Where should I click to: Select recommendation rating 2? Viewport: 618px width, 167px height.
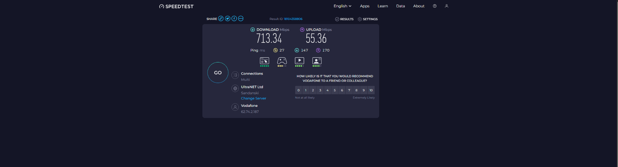pos(313,90)
